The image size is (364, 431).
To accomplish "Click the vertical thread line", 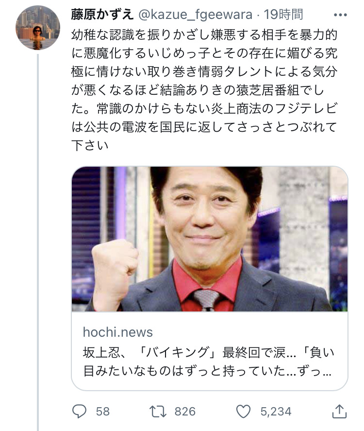I will point(38,242).
